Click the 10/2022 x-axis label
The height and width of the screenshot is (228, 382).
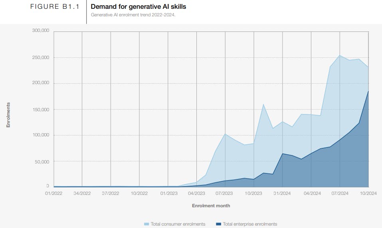[139, 193]
